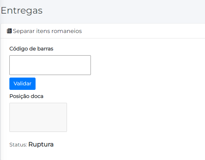Click the Validar button
The height and width of the screenshot is (160, 205).
coord(22,84)
